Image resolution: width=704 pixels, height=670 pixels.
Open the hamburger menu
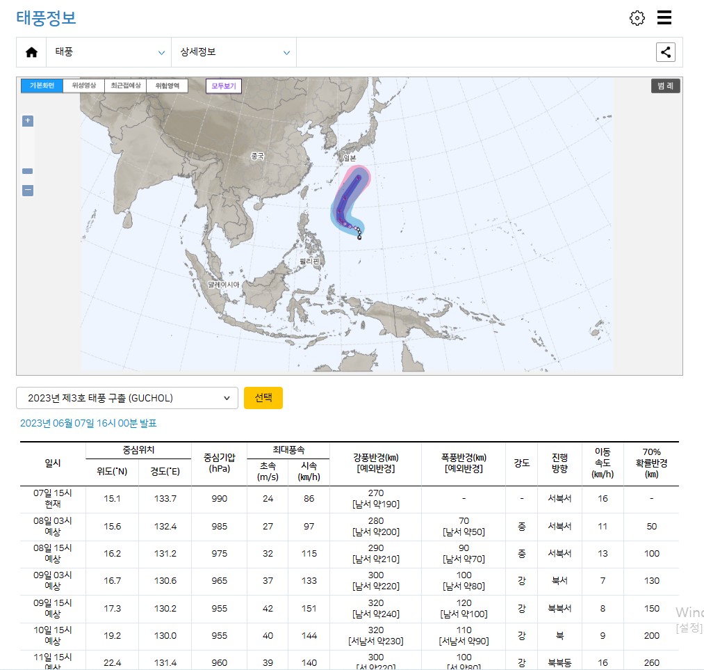[x=664, y=17]
